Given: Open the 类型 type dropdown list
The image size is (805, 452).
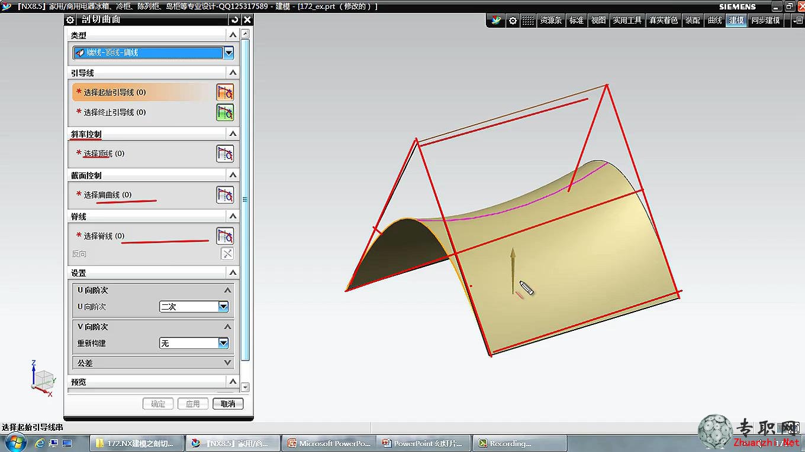Looking at the screenshot, I should click(x=228, y=53).
